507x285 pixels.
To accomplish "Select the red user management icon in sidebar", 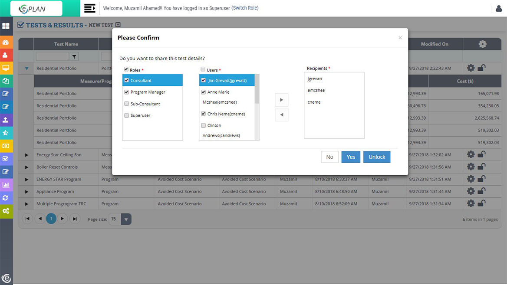I will pyautogui.click(x=6, y=55).
